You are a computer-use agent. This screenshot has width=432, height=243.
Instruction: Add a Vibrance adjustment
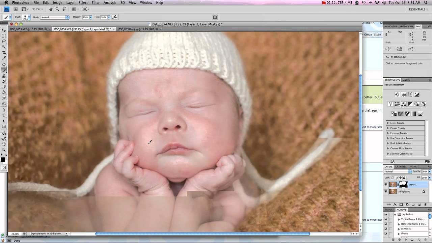pos(390,104)
